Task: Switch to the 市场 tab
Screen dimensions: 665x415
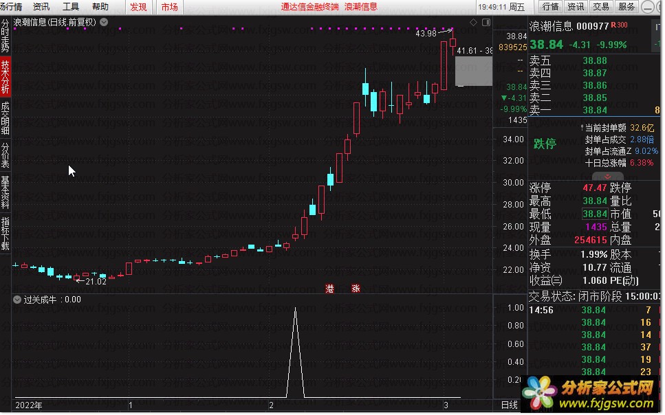Action: tap(170, 7)
